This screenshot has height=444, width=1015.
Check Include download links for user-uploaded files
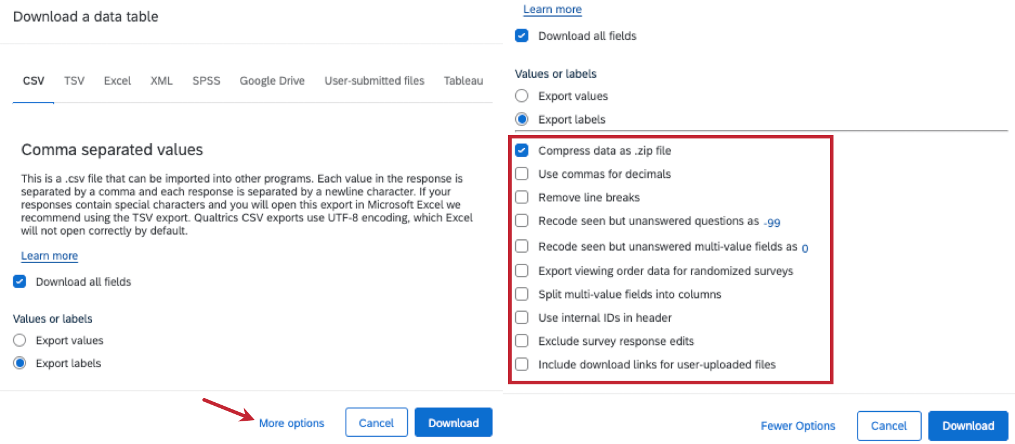pos(522,364)
